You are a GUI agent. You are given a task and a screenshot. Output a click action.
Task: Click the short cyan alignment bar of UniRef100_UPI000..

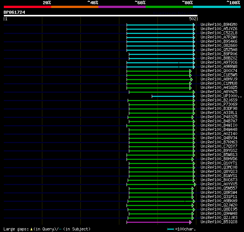[173, 97]
